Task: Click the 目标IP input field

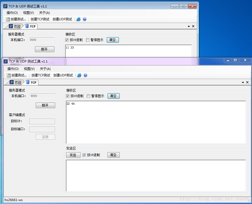Action: 42,121
